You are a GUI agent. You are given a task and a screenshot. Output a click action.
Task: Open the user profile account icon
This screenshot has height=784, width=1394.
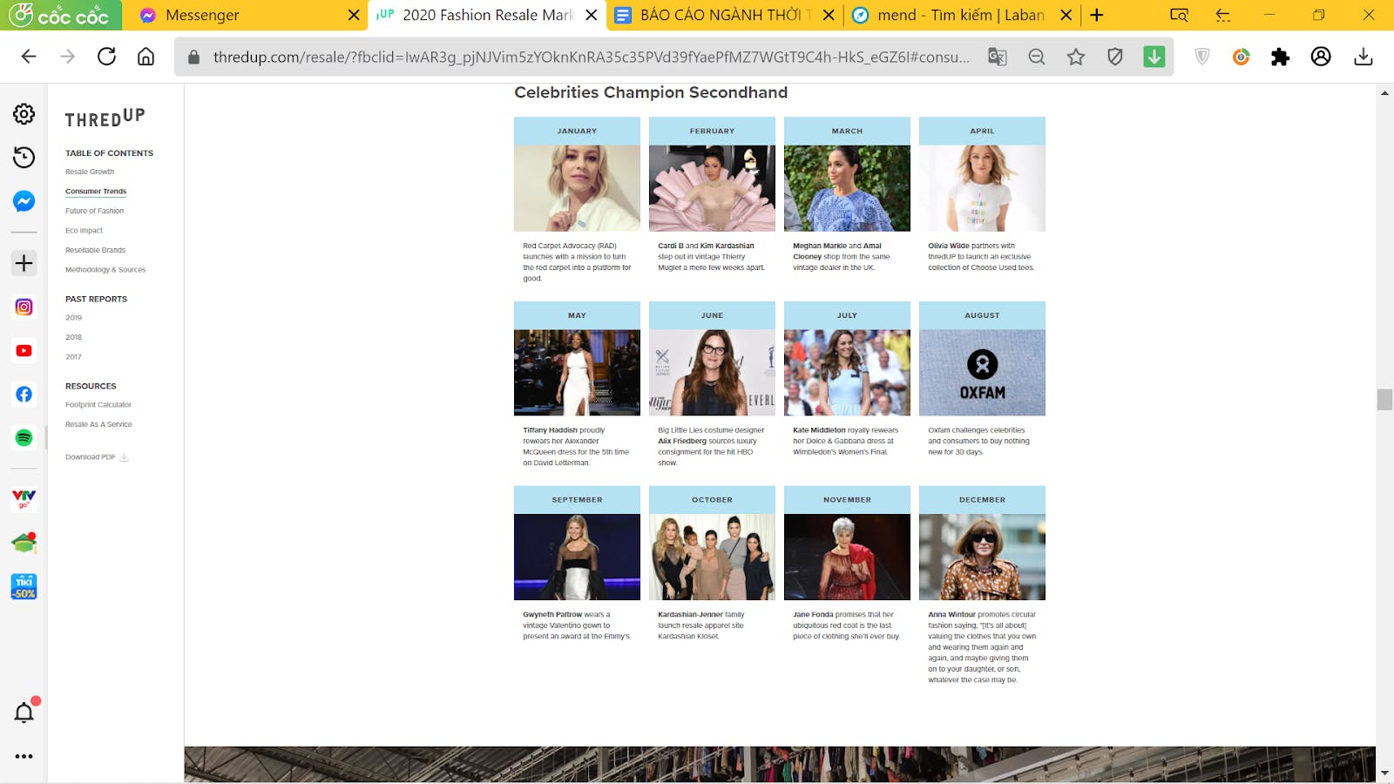click(1321, 57)
